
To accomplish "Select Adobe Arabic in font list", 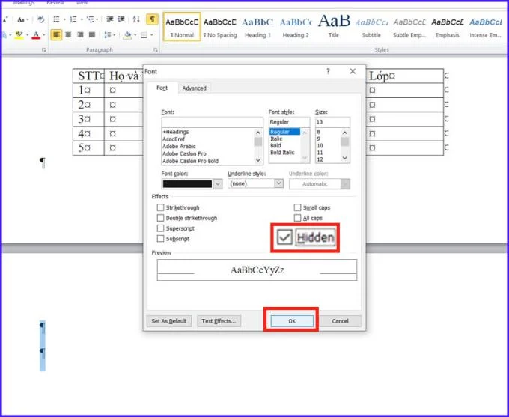I will 179,146.
